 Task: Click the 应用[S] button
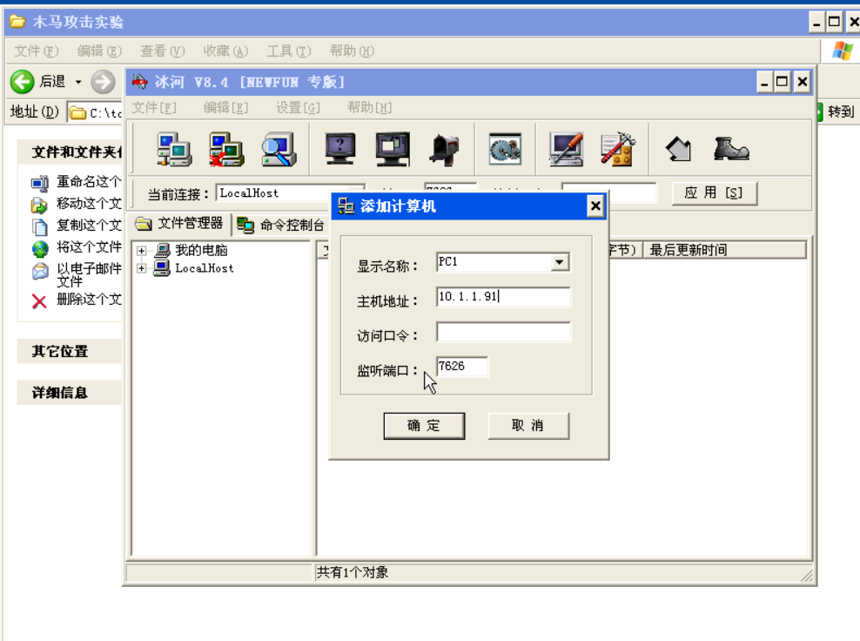tap(714, 193)
